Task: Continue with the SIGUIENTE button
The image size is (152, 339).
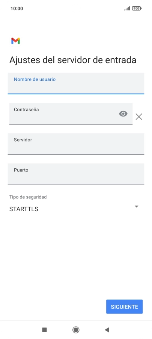Action: (x=124, y=307)
